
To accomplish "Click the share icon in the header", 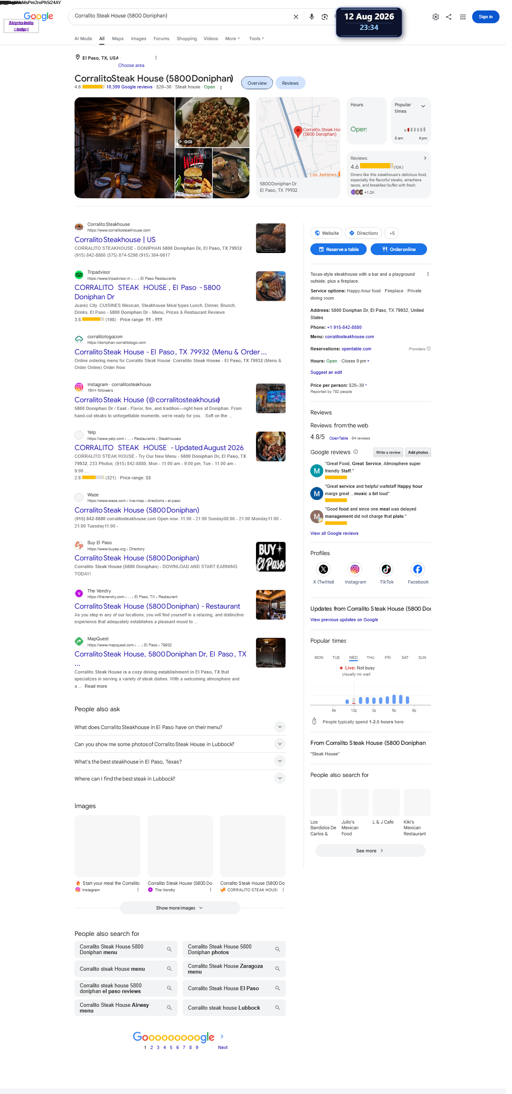I will [x=448, y=17].
